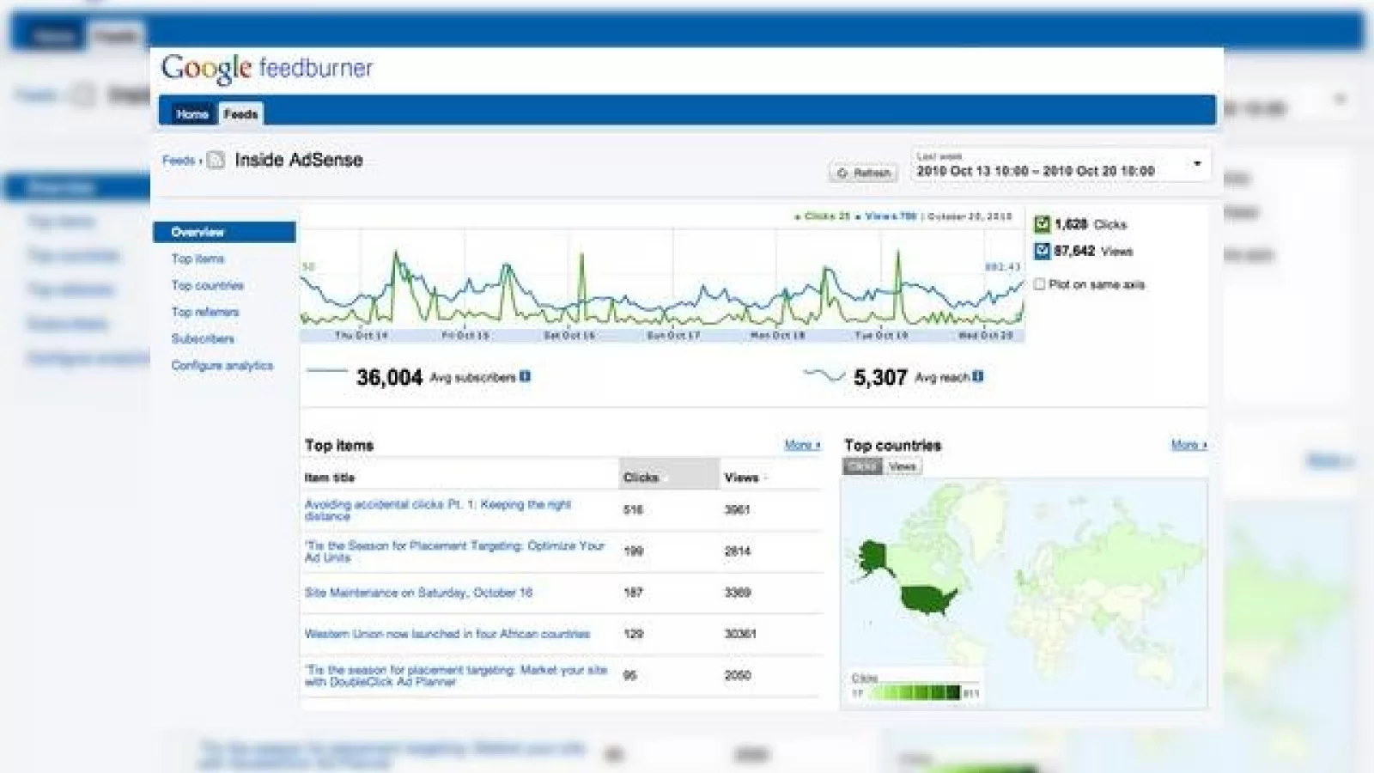Click the 30361 views cell
The image size is (1374, 773).
pyautogui.click(x=740, y=634)
